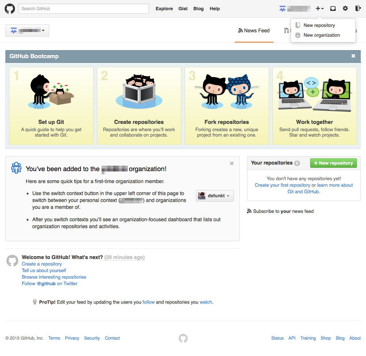Close the GitHub Bootcamp banner
The height and width of the screenshot is (356, 366).
[x=353, y=56]
